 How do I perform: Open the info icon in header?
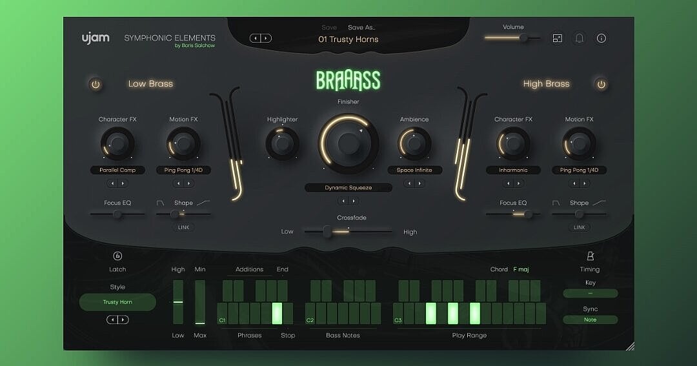[x=601, y=38]
